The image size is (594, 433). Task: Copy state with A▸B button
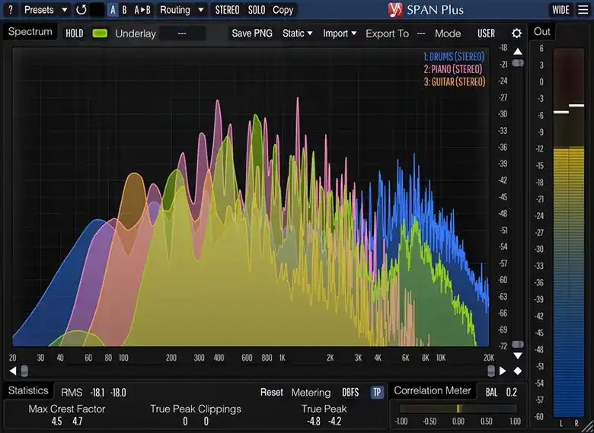[142, 10]
